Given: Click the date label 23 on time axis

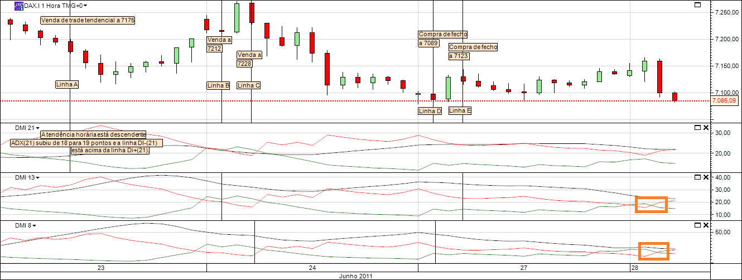Looking at the screenshot, I should click(101, 268).
